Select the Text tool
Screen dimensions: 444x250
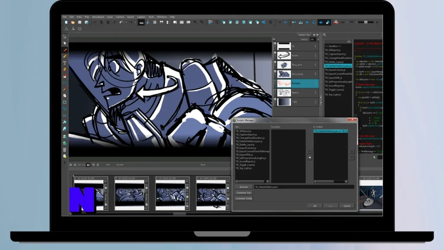point(65,63)
